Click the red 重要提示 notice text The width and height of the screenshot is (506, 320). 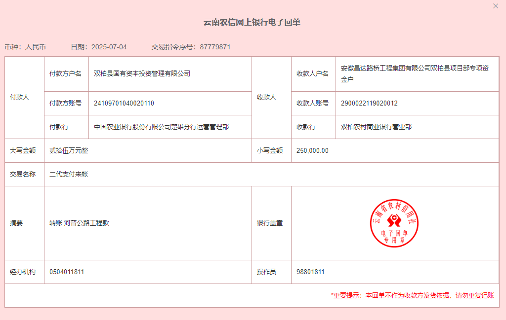[x=412, y=295]
